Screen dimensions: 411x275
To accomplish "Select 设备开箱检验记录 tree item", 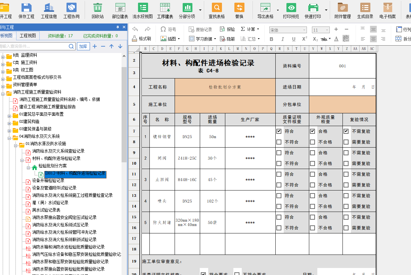I will pyautogui.click(x=48, y=180).
